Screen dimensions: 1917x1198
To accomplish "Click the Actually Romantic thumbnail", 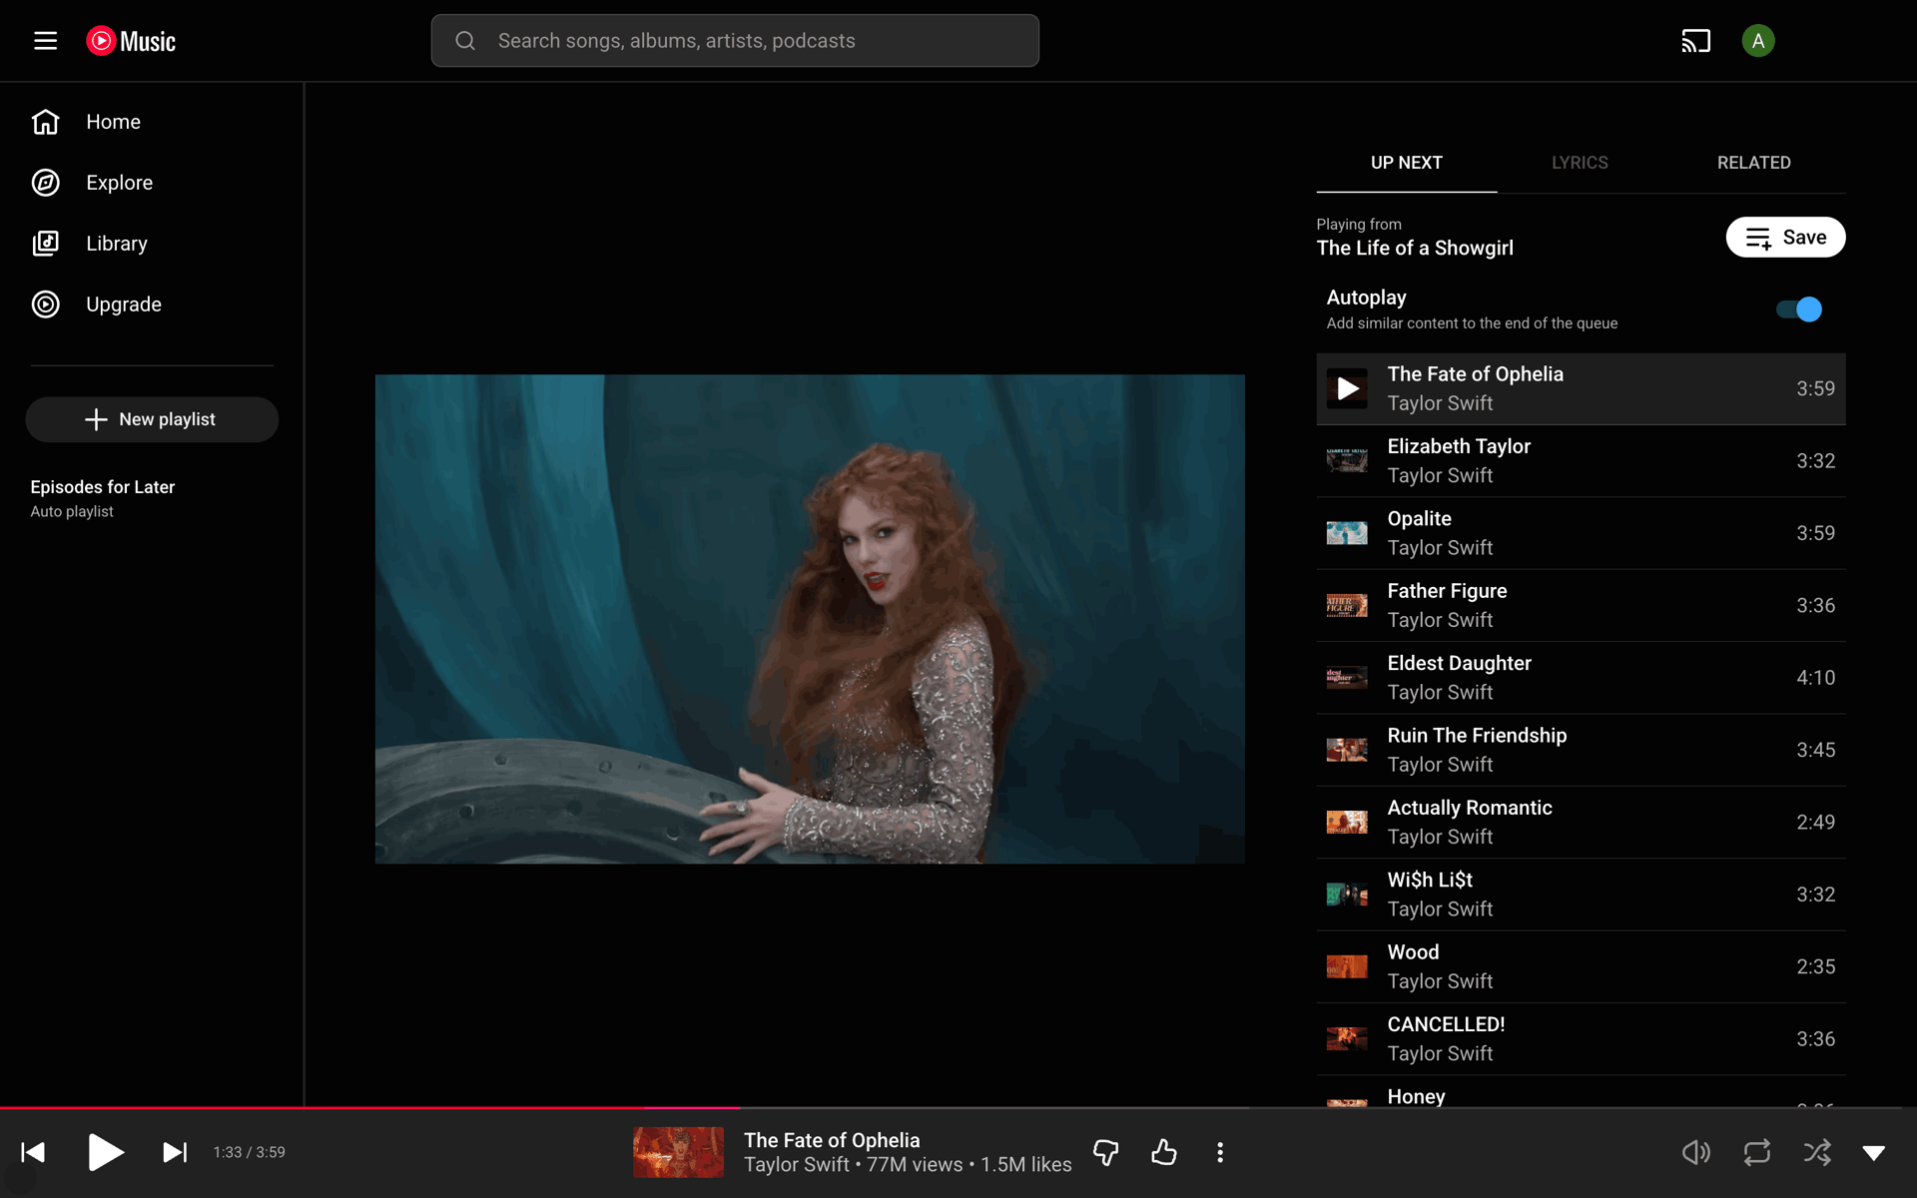I will (x=1347, y=823).
